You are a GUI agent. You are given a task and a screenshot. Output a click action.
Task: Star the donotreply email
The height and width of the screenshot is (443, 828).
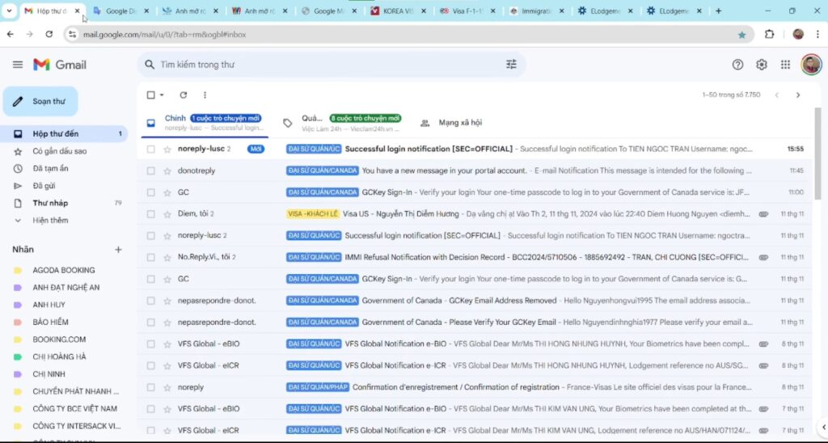pos(167,171)
